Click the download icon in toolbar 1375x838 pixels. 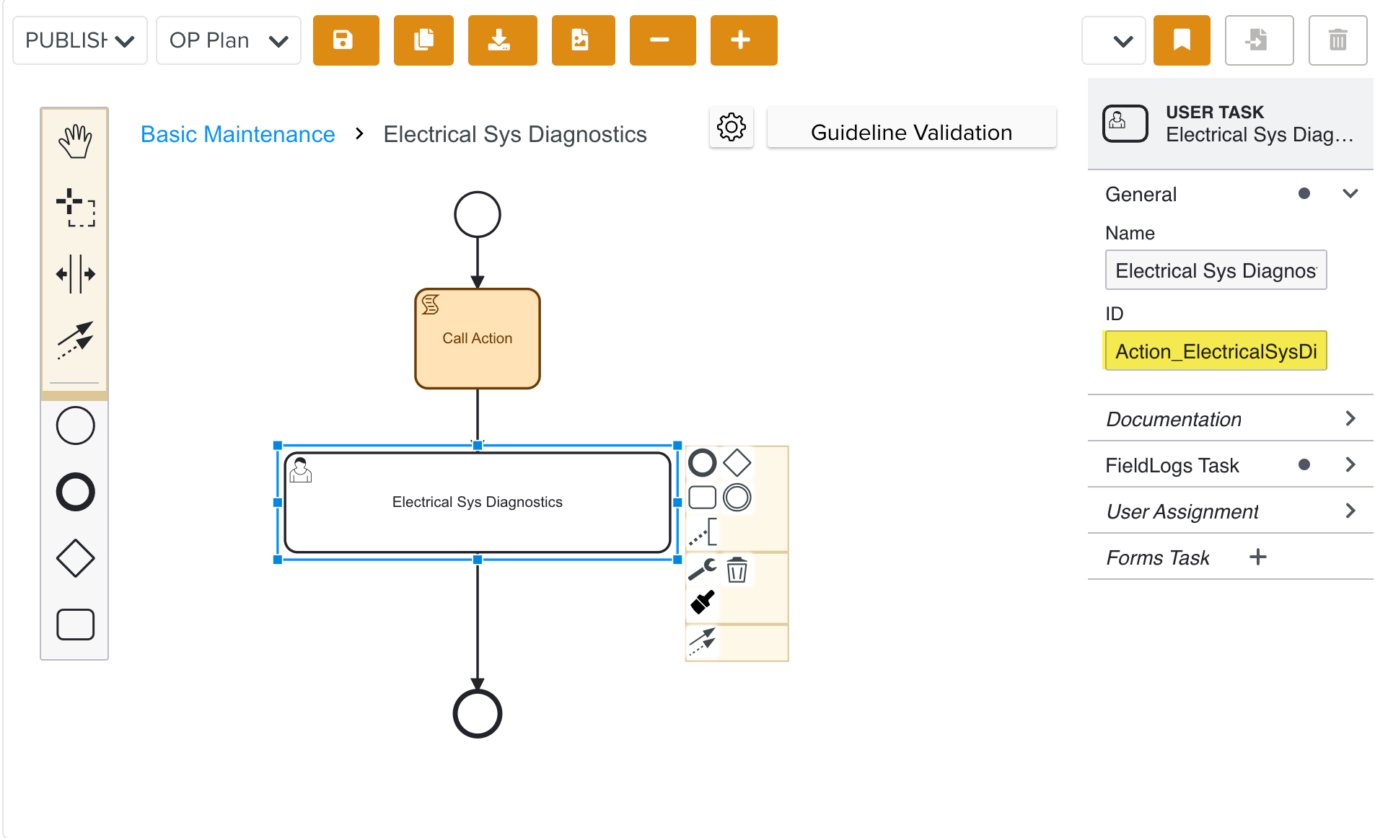click(x=502, y=40)
